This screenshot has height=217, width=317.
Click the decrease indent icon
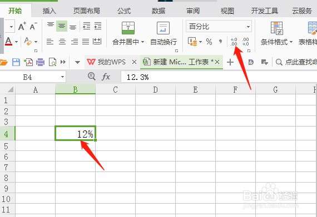[x=87, y=26]
